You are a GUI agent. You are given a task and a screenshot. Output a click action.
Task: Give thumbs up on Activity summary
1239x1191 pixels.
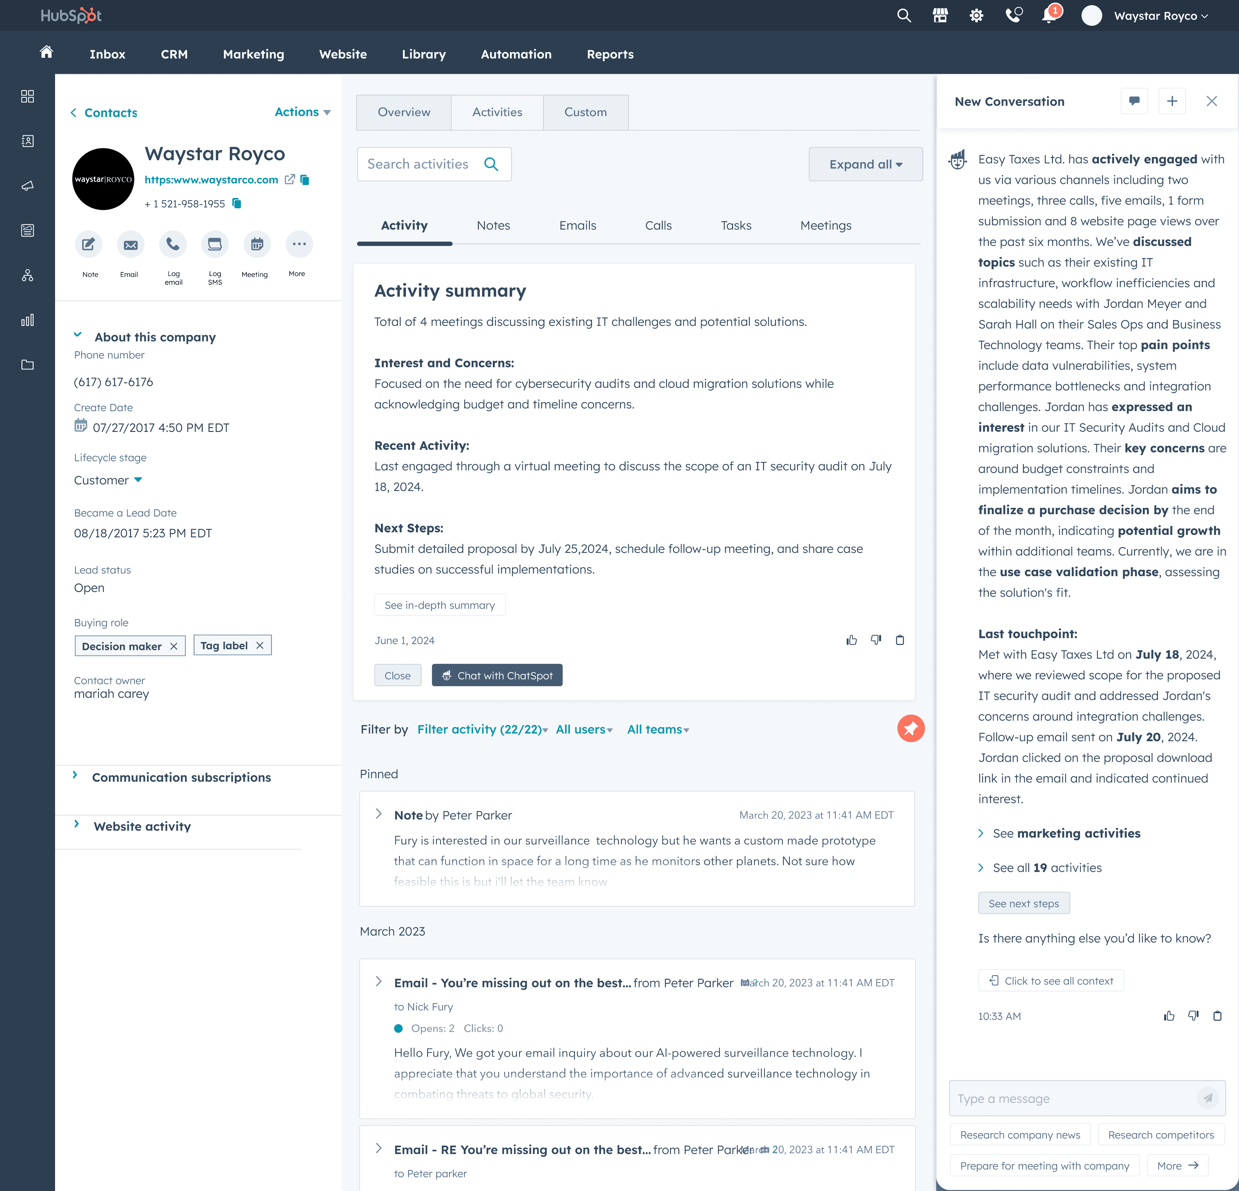(852, 640)
